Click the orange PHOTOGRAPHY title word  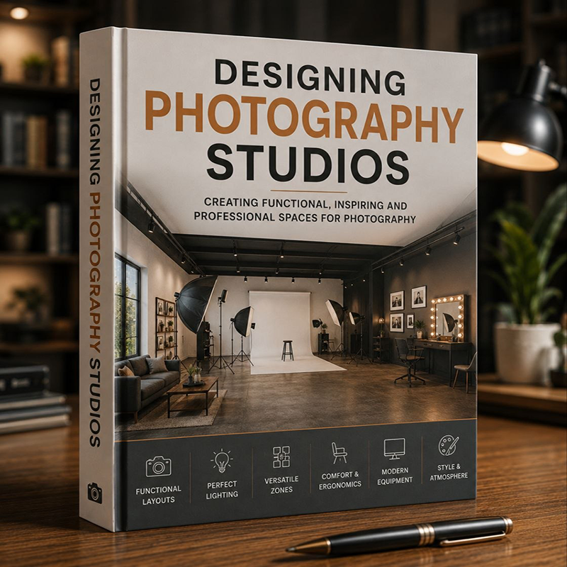pos(304,116)
